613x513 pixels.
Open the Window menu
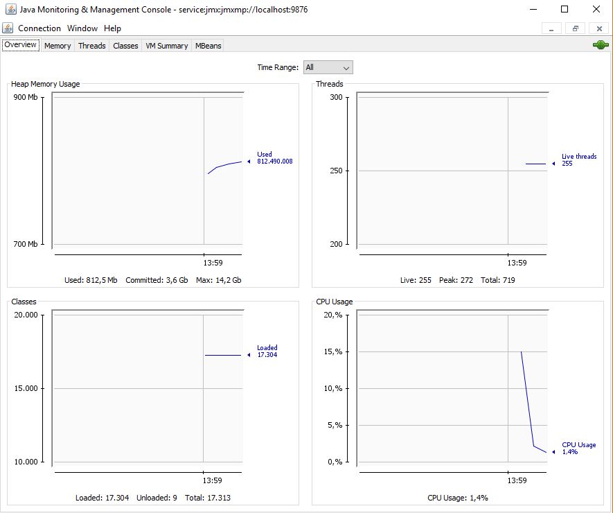pos(82,28)
